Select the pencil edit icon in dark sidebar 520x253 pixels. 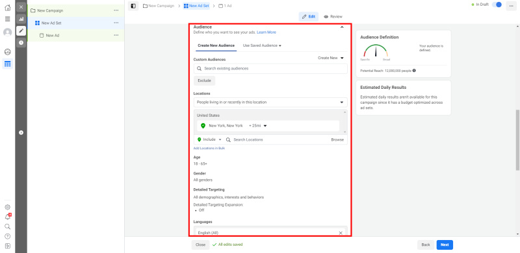coord(21,30)
